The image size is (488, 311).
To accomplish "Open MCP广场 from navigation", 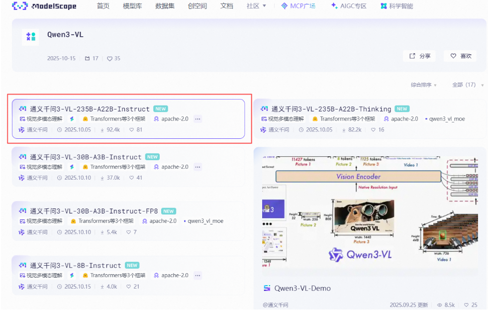I will click(298, 6).
